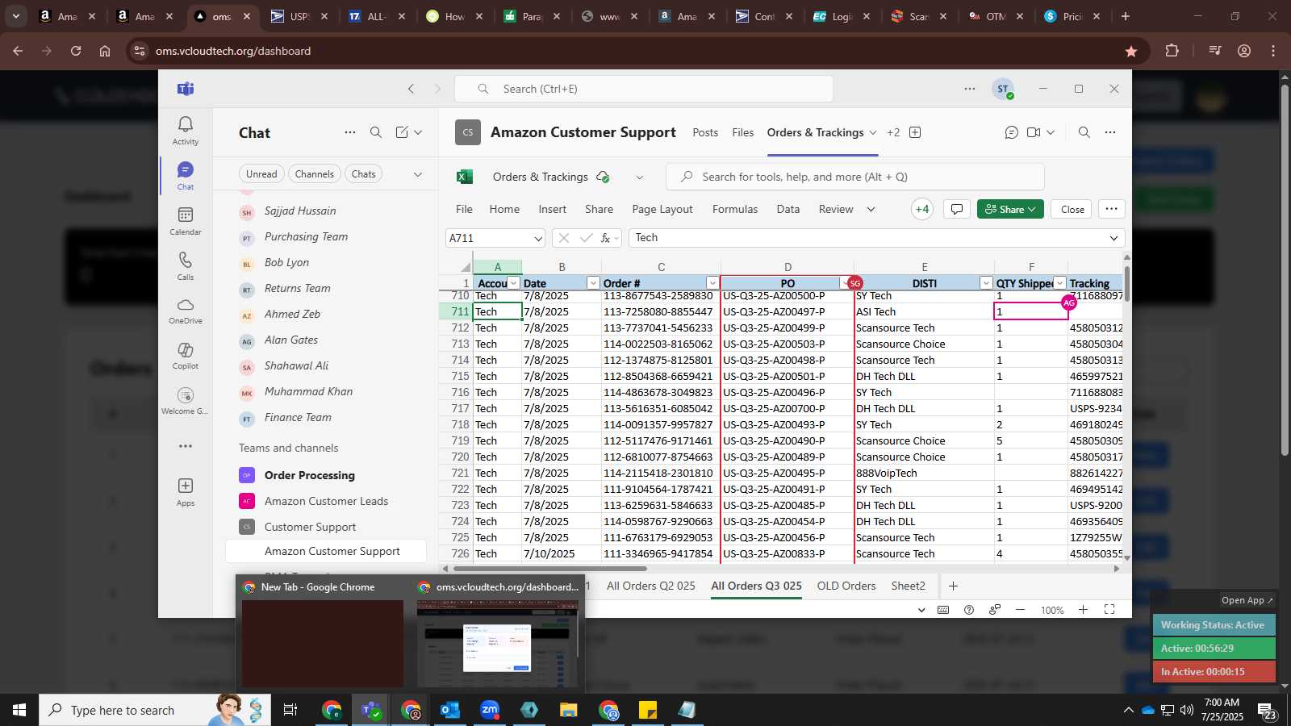
Task: Open the Formulas ribbon tab
Action: [x=735, y=209]
